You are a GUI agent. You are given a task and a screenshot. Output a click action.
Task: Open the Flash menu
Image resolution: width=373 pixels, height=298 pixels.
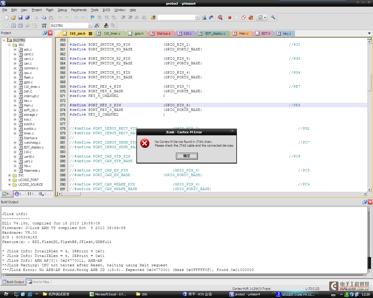50,10
